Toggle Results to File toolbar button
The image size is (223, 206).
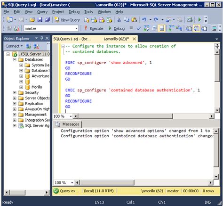pyautogui.click(x=204, y=28)
